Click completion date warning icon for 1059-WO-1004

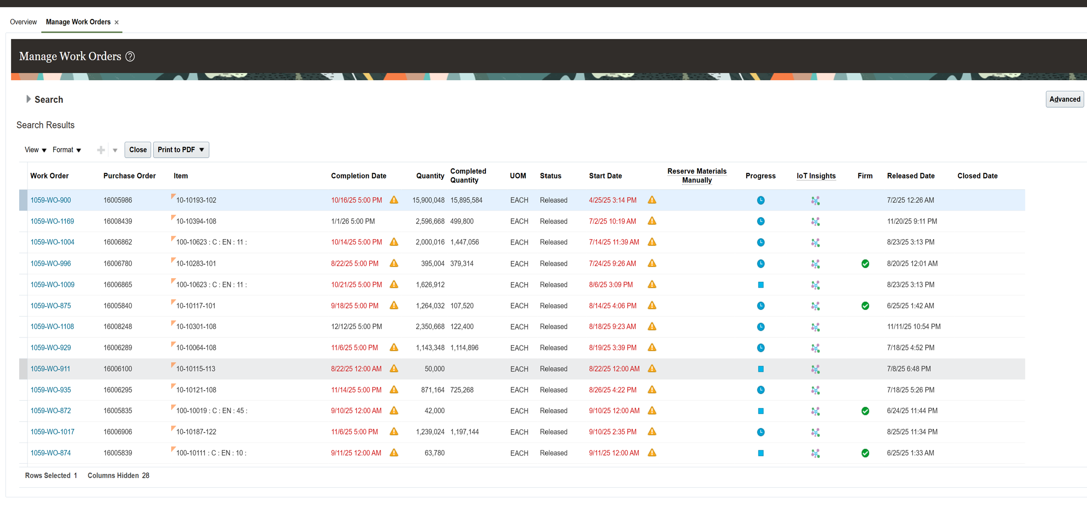click(394, 242)
